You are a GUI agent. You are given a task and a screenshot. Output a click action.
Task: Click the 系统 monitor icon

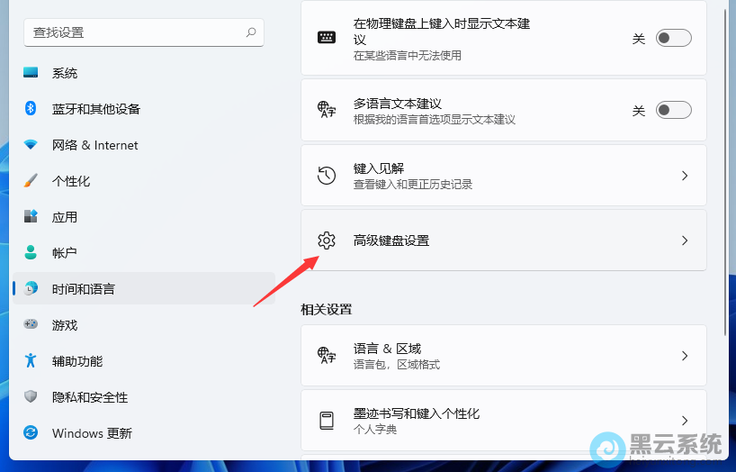pyautogui.click(x=31, y=73)
